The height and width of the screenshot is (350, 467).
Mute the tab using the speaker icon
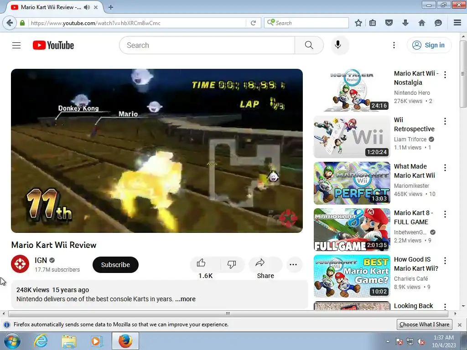(87, 7)
